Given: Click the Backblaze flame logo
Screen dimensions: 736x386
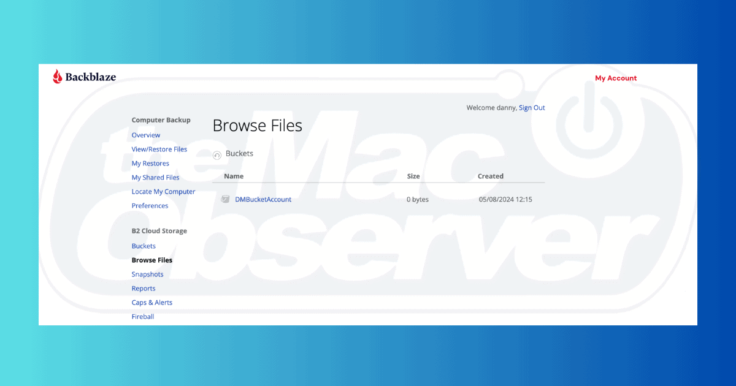Looking at the screenshot, I should coord(58,77).
